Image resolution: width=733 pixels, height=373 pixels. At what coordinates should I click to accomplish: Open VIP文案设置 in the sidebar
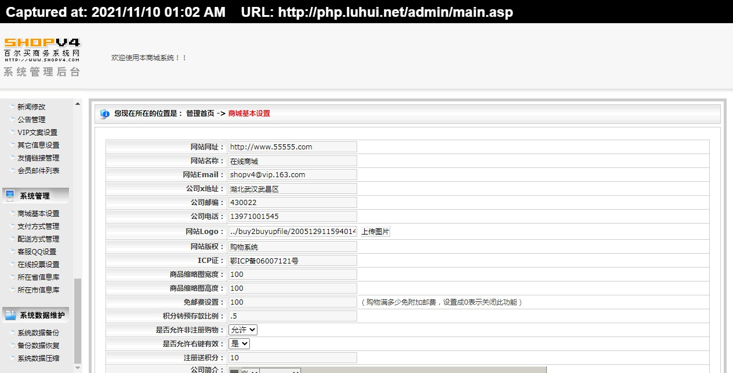[x=37, y=132]
